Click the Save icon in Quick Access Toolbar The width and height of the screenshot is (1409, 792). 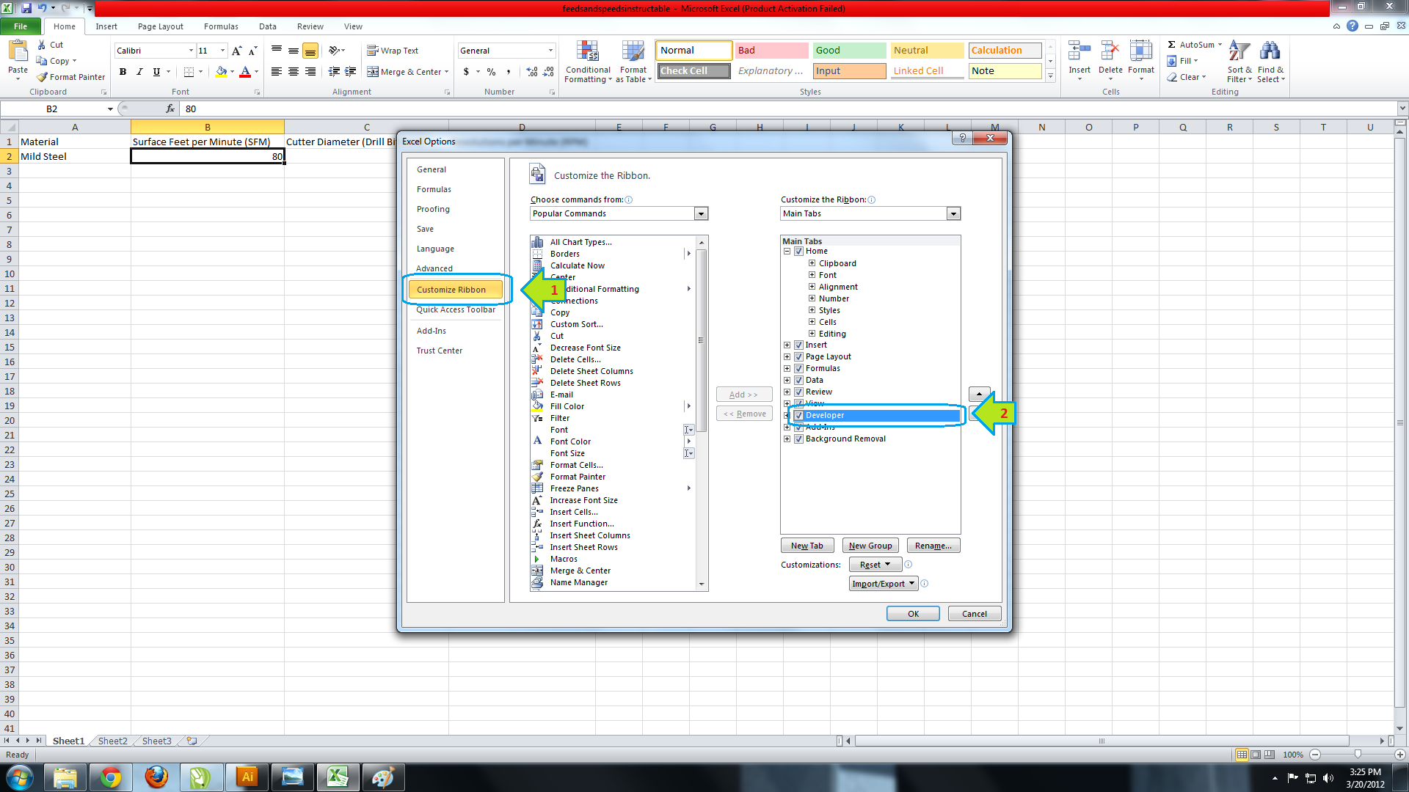[26, 8]
